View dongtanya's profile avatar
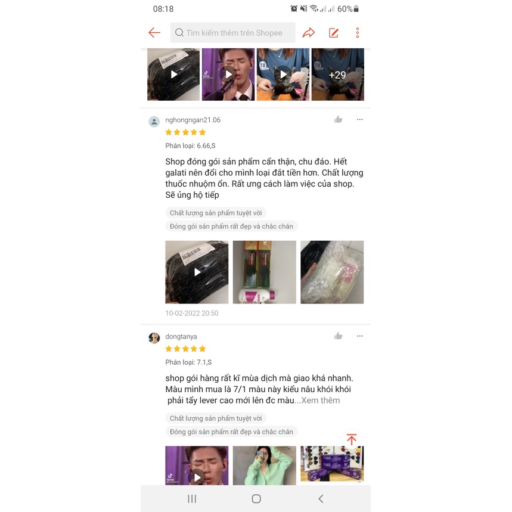Image resolution: width=512 pixels, height=512 pixels. click(x=154, y=338)
